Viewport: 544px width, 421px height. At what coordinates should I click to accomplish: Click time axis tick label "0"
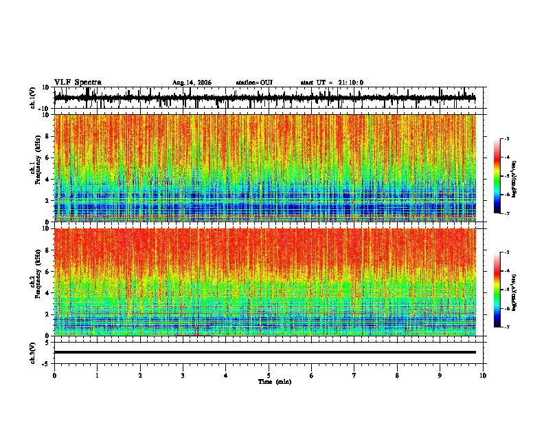(54, 376)
